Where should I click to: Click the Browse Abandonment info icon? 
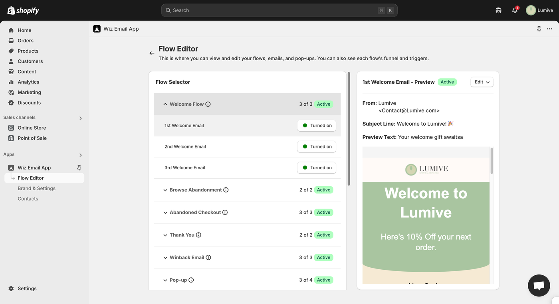coord(226,190)
